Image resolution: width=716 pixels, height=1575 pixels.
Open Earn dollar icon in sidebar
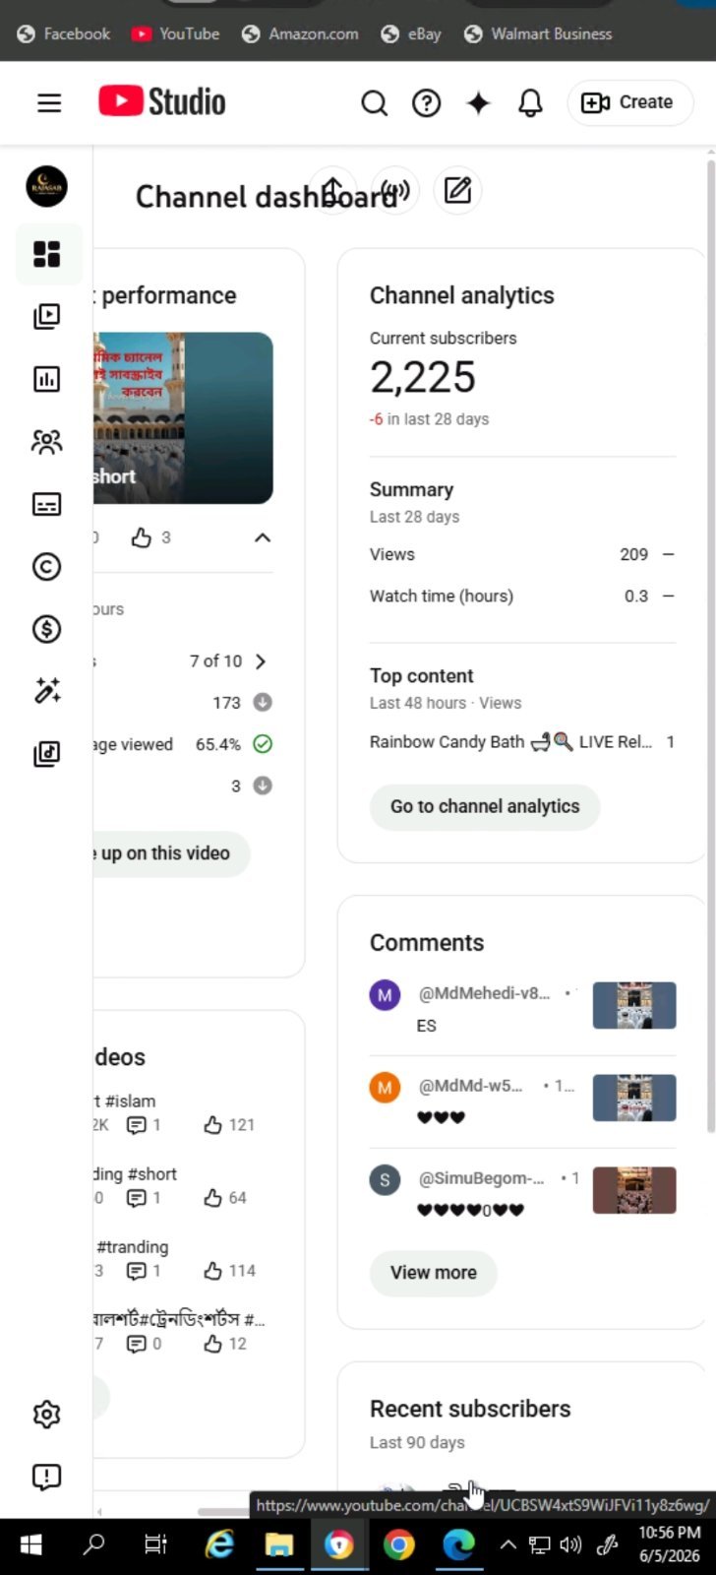(x=46, y=629)
